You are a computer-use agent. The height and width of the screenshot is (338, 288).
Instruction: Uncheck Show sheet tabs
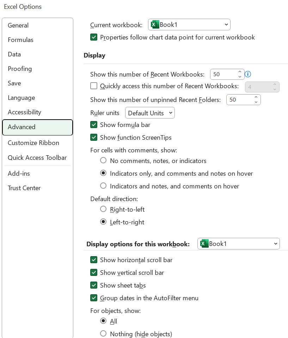click(94, 285)
